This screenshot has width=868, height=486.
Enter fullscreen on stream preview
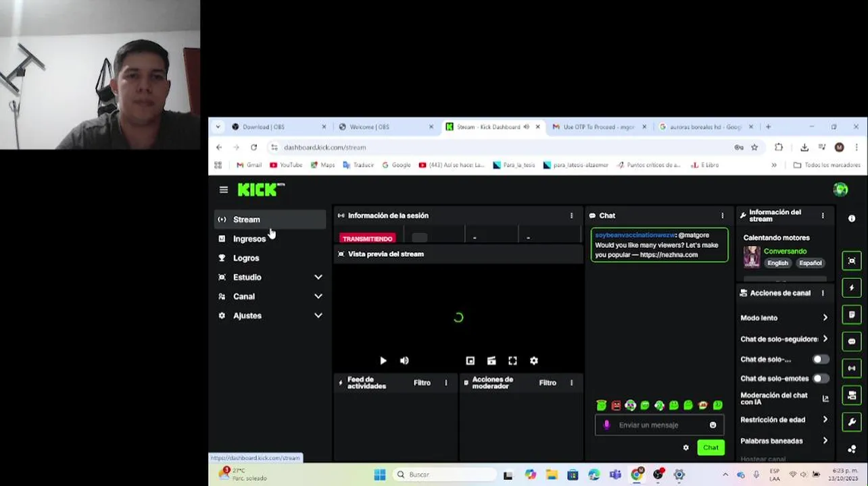(512, 361)
